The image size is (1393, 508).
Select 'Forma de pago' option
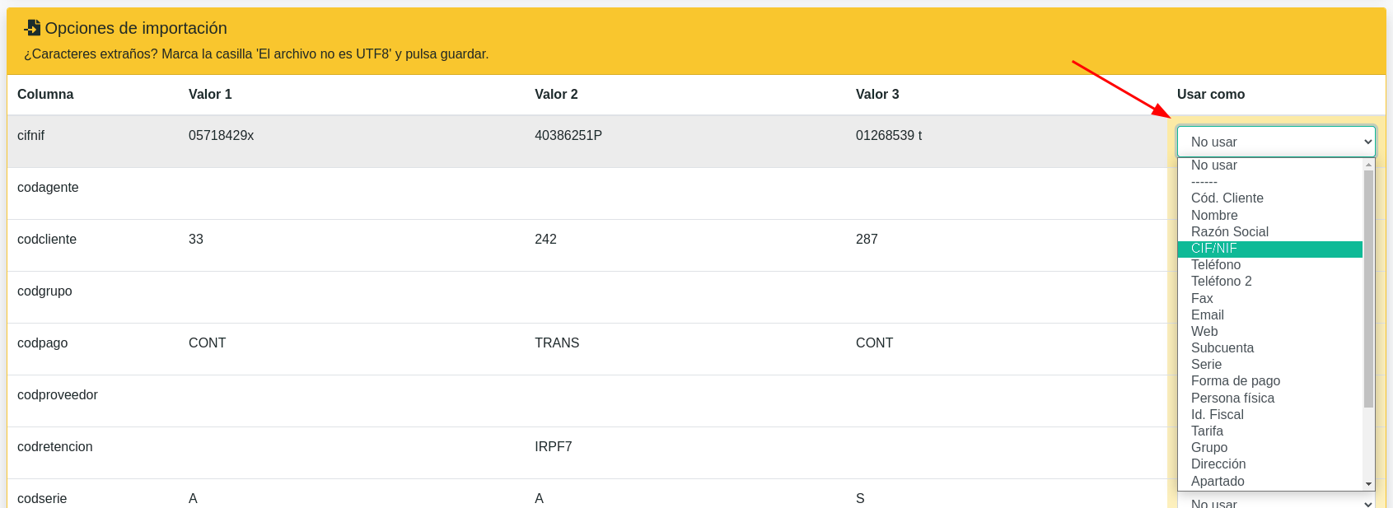(1270, 381)
